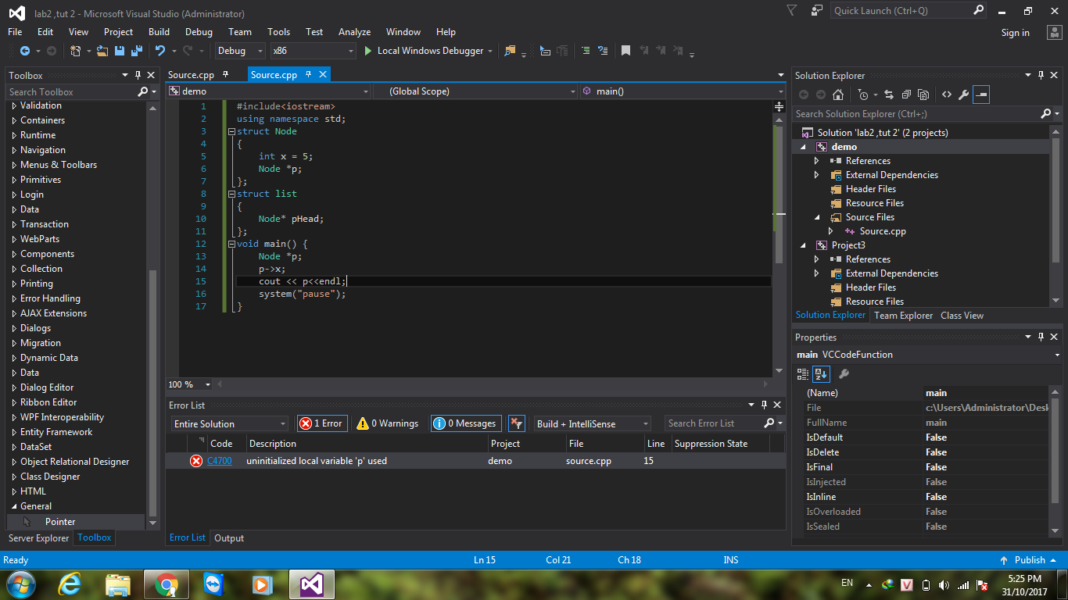Screen dimensions: 1068x600
Task: Switch to the Output tab
Action: tap(229, 538)
